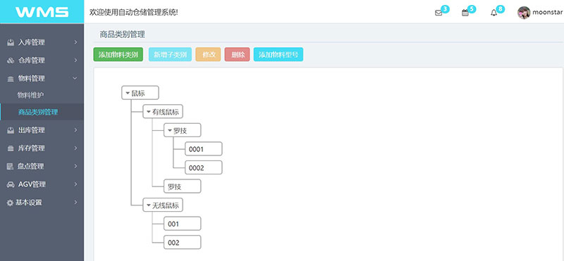
Task: Expand the 出库管理 menu chevron
Action: click(75, 130)
